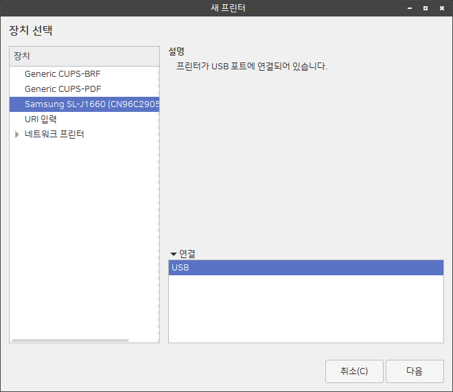Screen dimensions: 453x392
Task: Close the 새 프린터 dialog
Action: click(441, 8)
